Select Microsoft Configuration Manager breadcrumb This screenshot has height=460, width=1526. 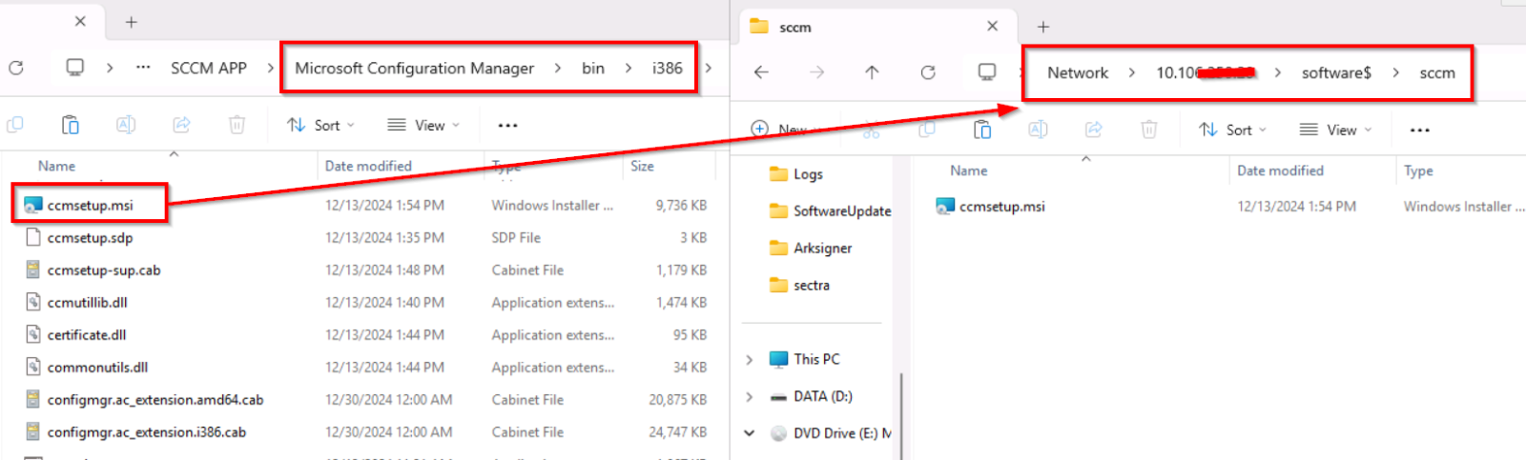[414, 69]
